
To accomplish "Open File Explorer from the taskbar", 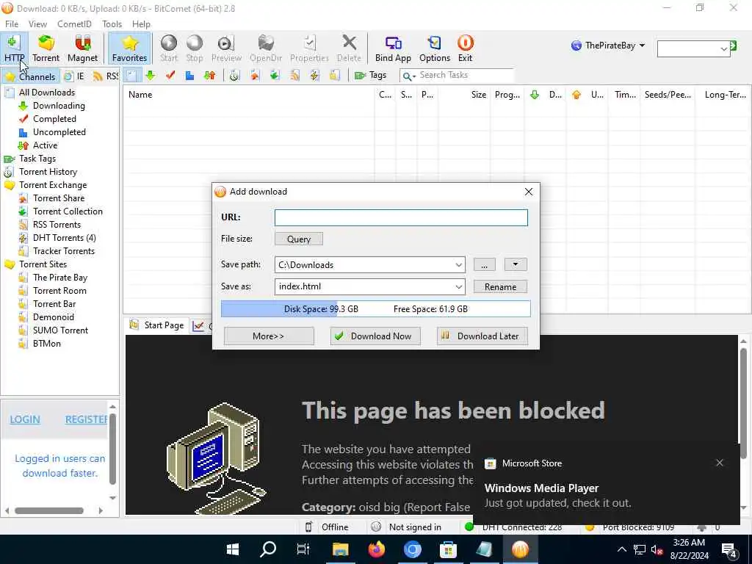I will [x=341, y=549].
